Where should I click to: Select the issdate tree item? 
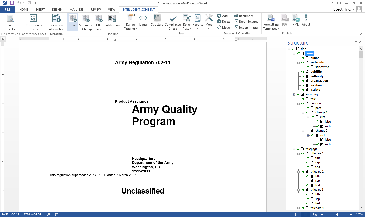[315, 90]
